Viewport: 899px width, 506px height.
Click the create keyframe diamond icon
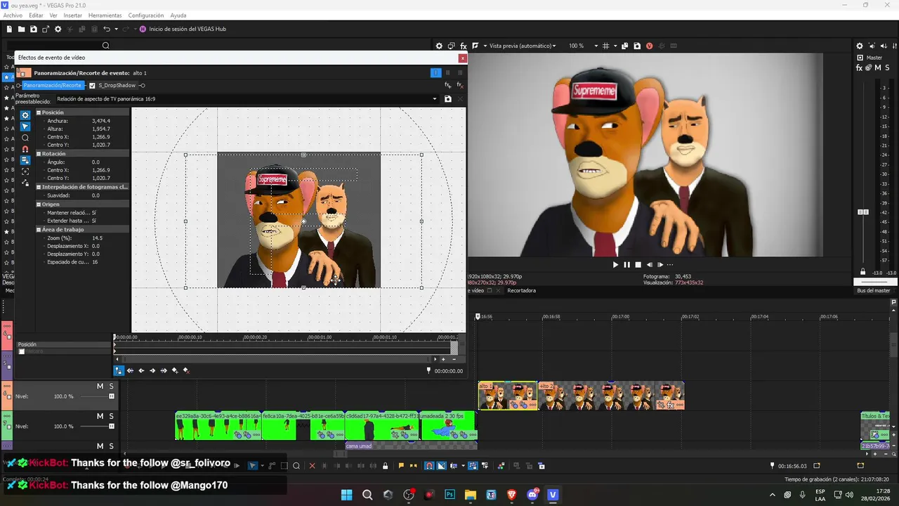(x=175, y=370)
